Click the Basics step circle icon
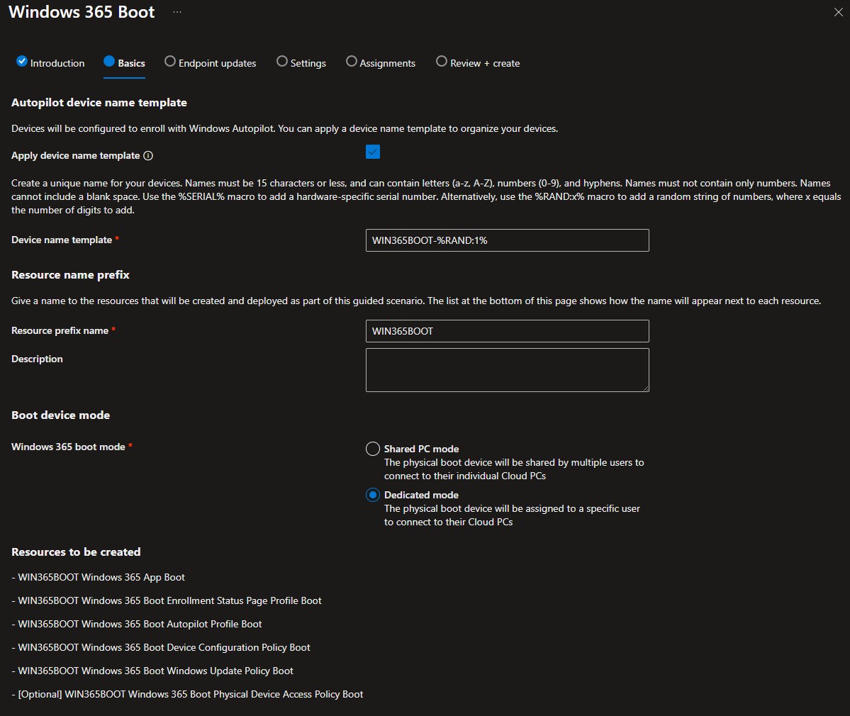Image resolution: width=850 pixels, height=716 pixels. click(109, 62)
